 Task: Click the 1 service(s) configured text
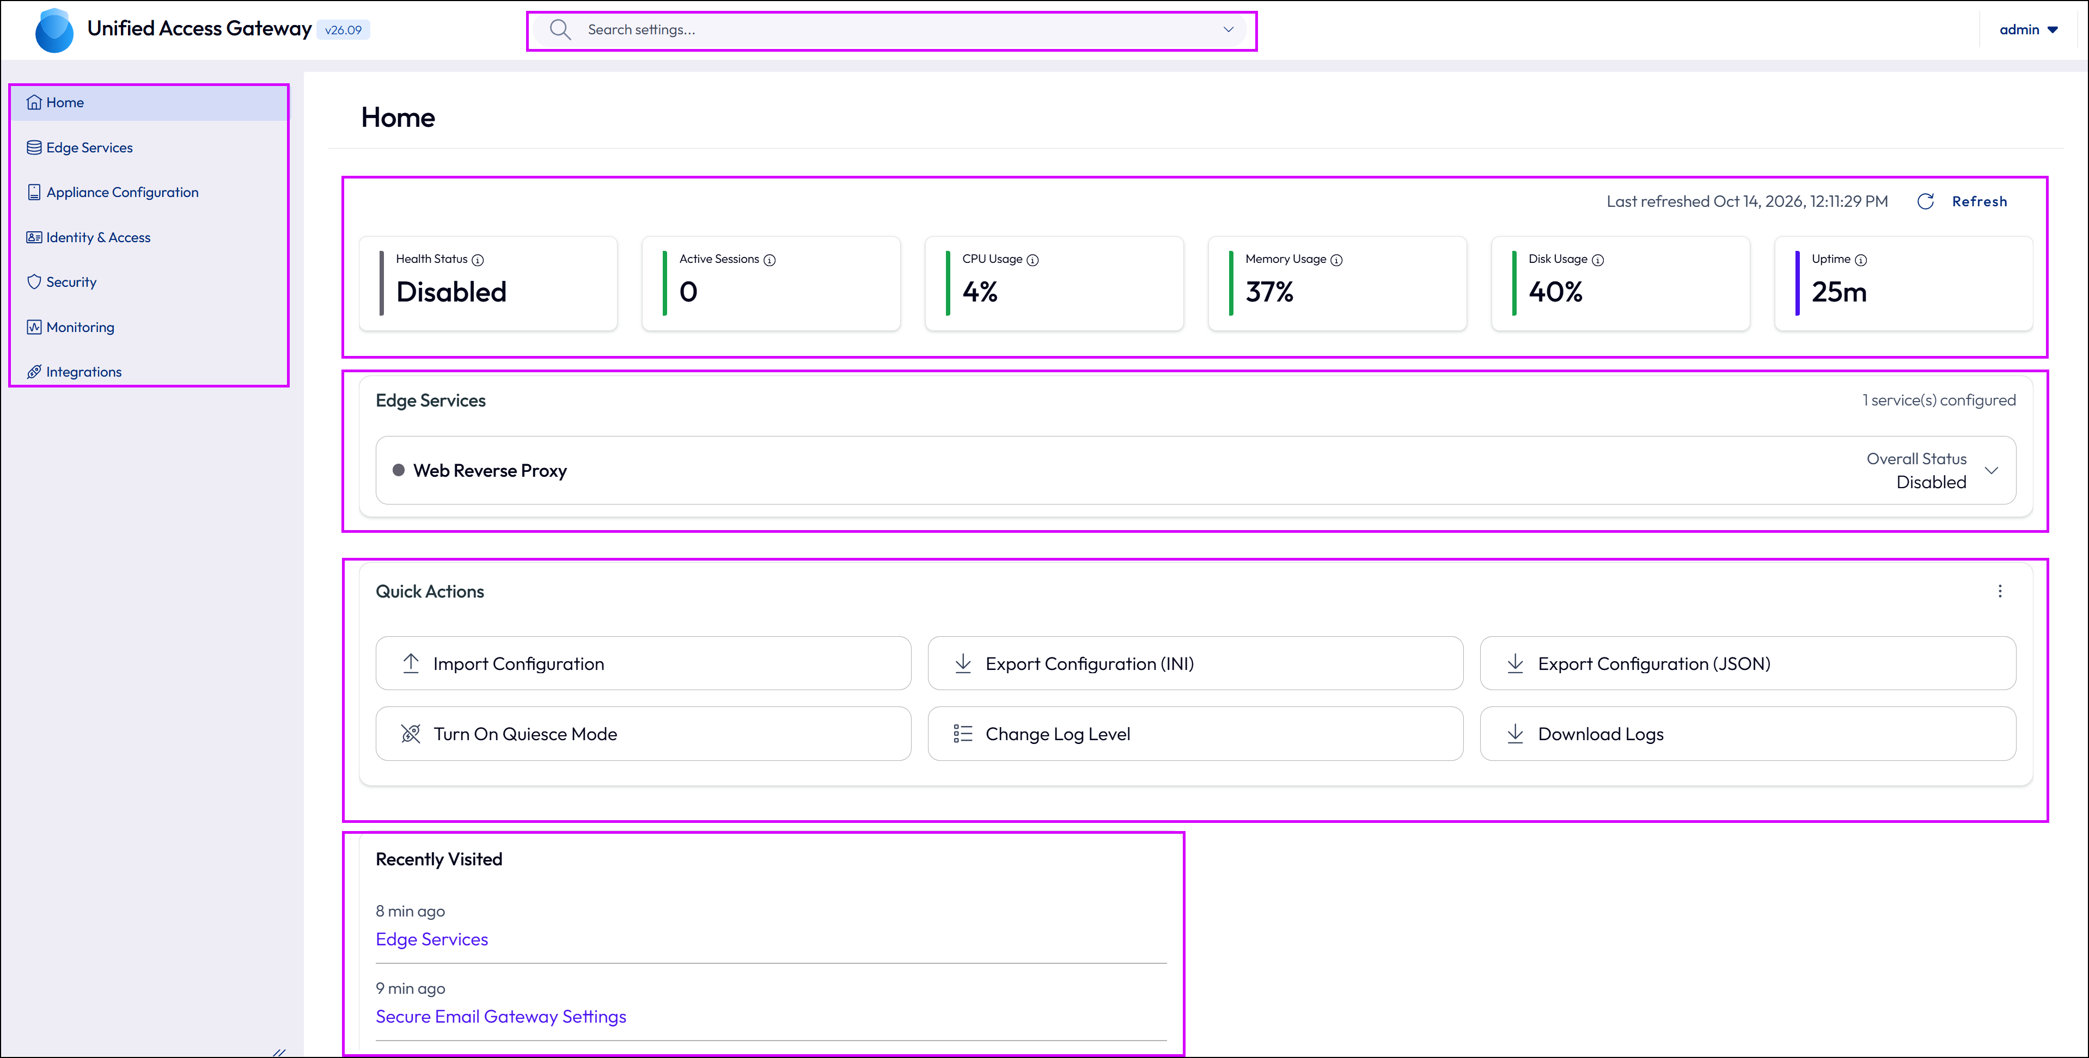(1939, 401)
